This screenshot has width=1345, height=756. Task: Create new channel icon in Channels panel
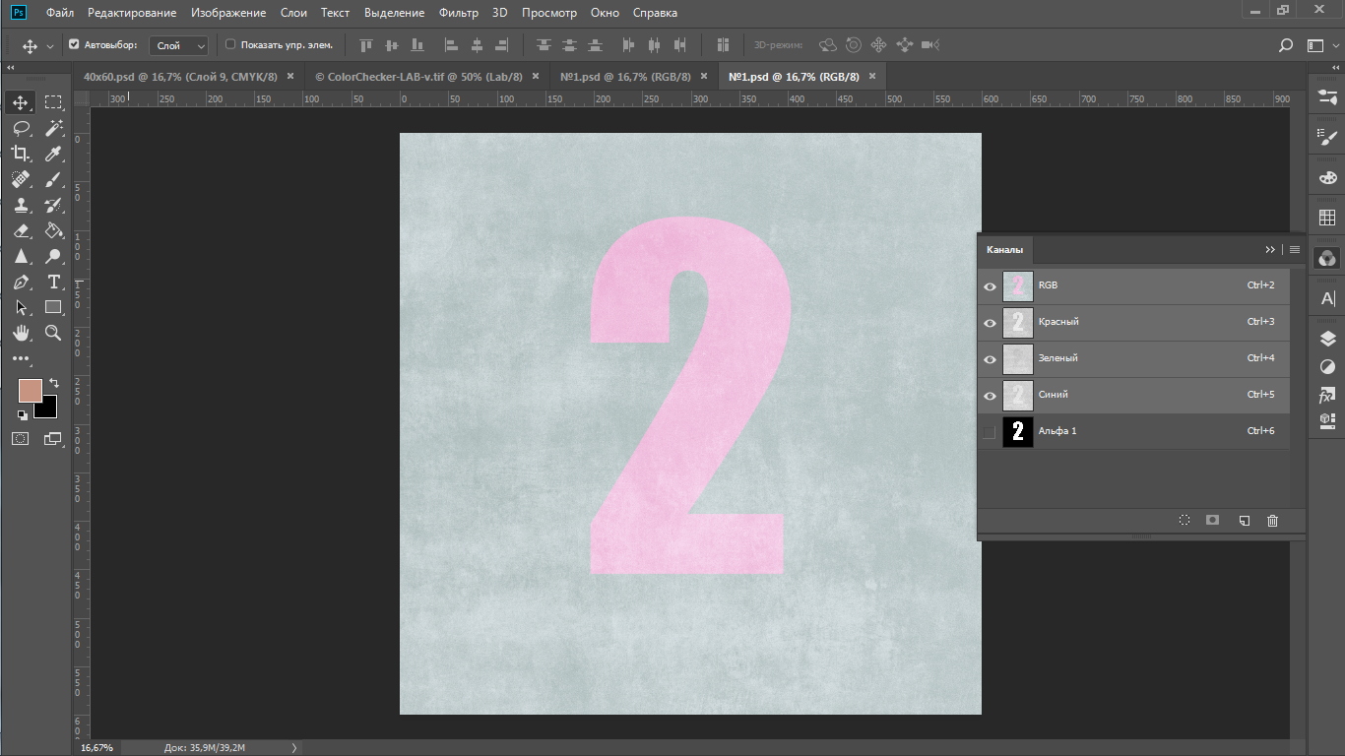click(x=1244, y=521)
